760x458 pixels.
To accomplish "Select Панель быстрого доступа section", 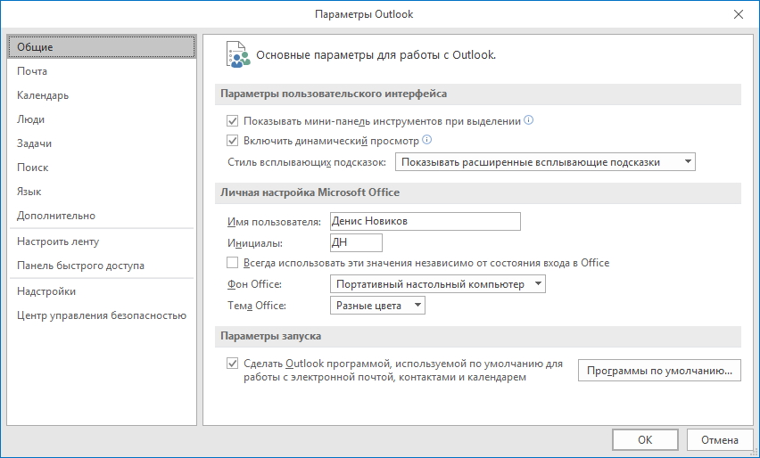I will 102,266.
